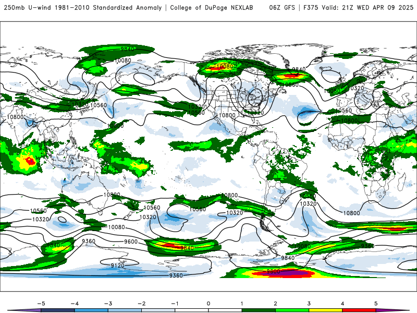Image resolution: width=417 pixels, height=313 pixels.
Task: Click the dark green 1 to 2 colorbar segment
Action: point(259,310)
